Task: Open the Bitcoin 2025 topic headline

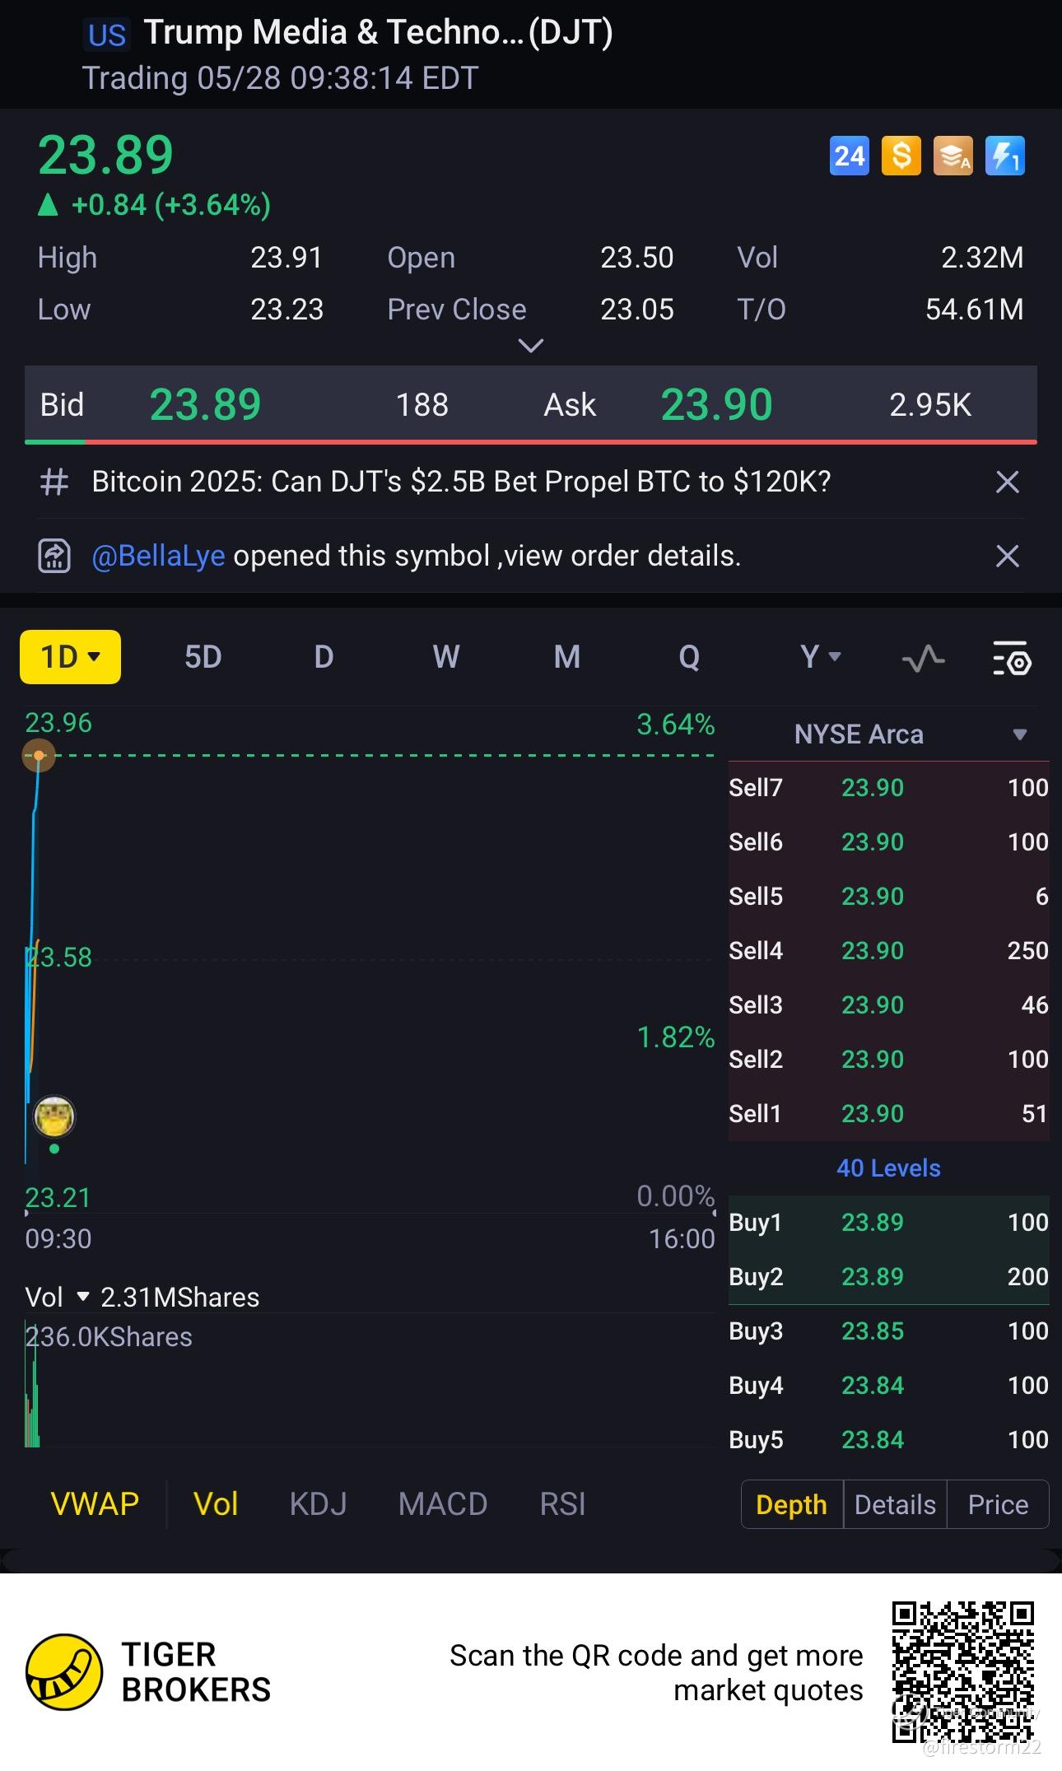Action: [x=461, y=482]
